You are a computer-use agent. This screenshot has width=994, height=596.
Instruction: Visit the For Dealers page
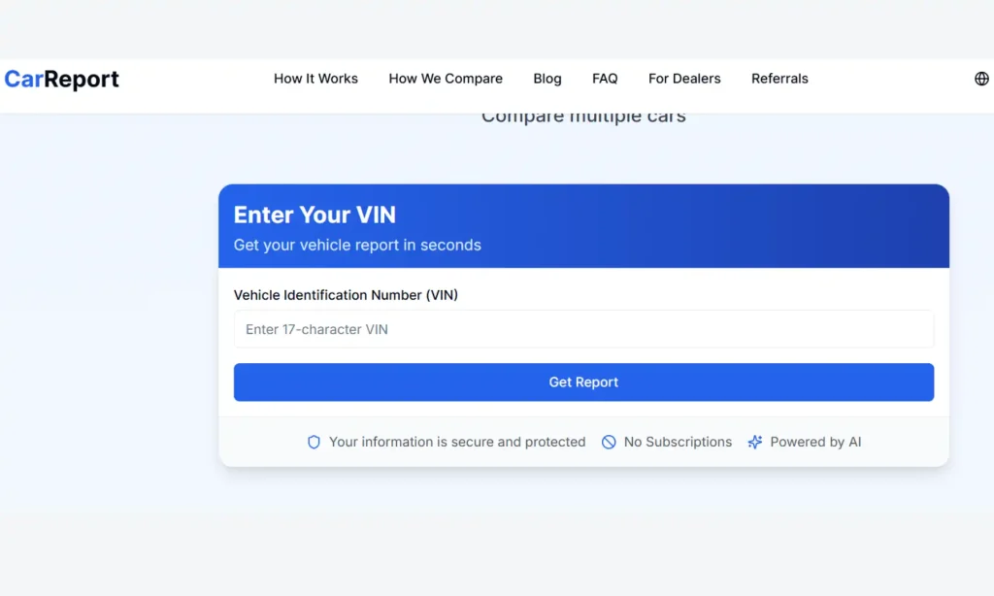coord(684,79)
